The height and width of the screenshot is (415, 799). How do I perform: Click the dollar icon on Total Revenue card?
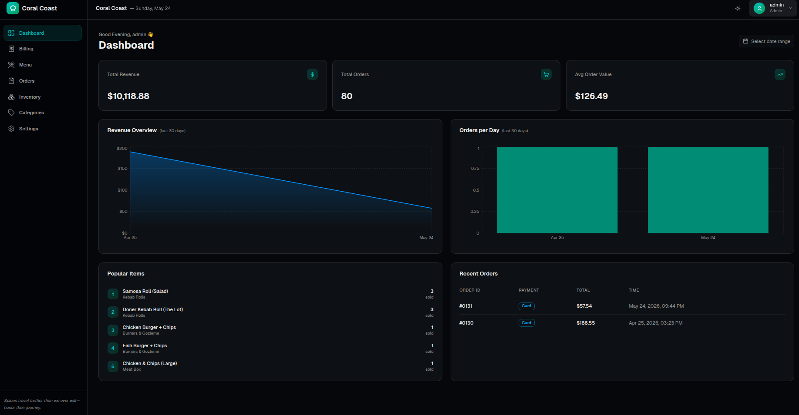[312, 74]
